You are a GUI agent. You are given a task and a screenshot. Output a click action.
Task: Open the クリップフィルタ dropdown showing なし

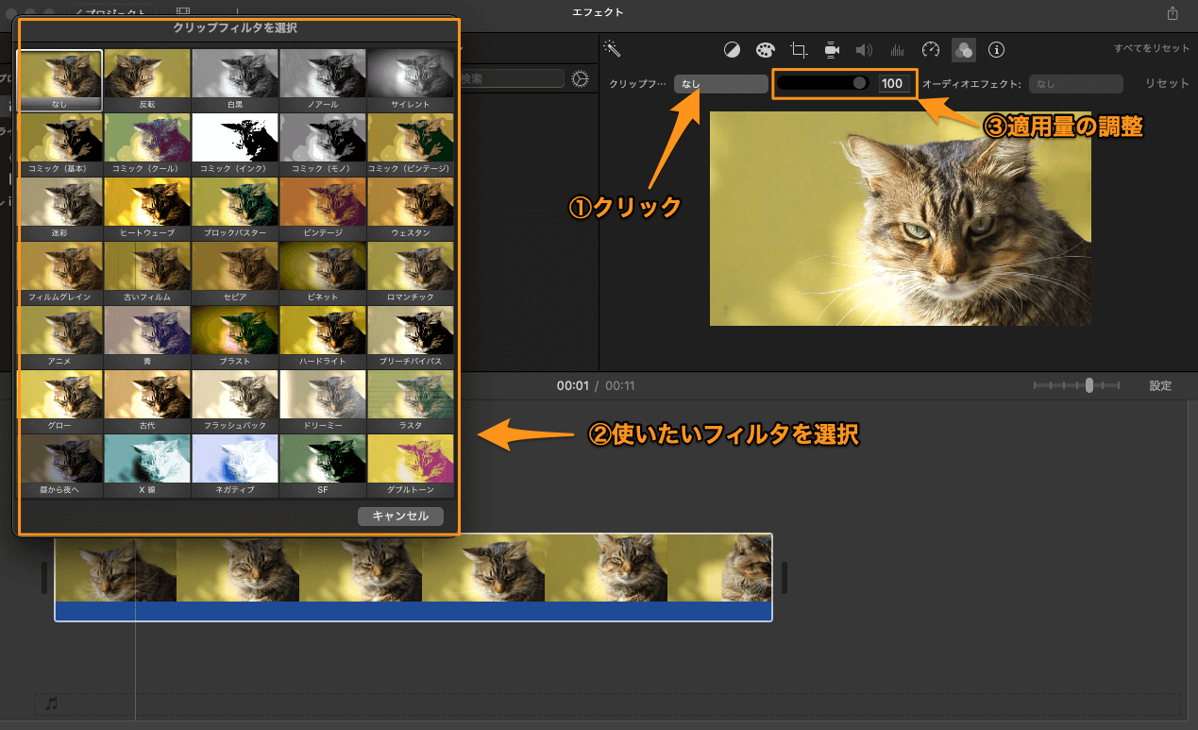click(x=720, y=83)
